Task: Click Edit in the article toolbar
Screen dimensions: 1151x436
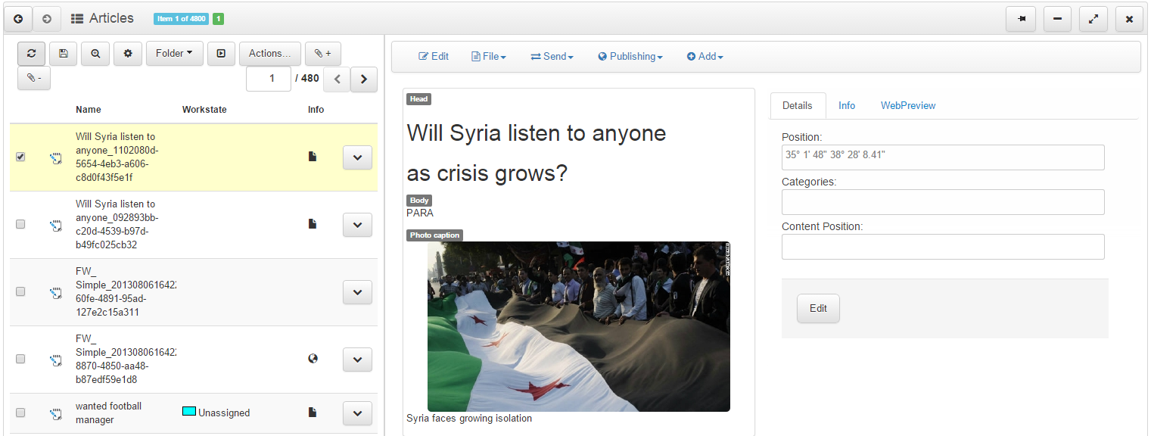Action: (x=434, y=57)
